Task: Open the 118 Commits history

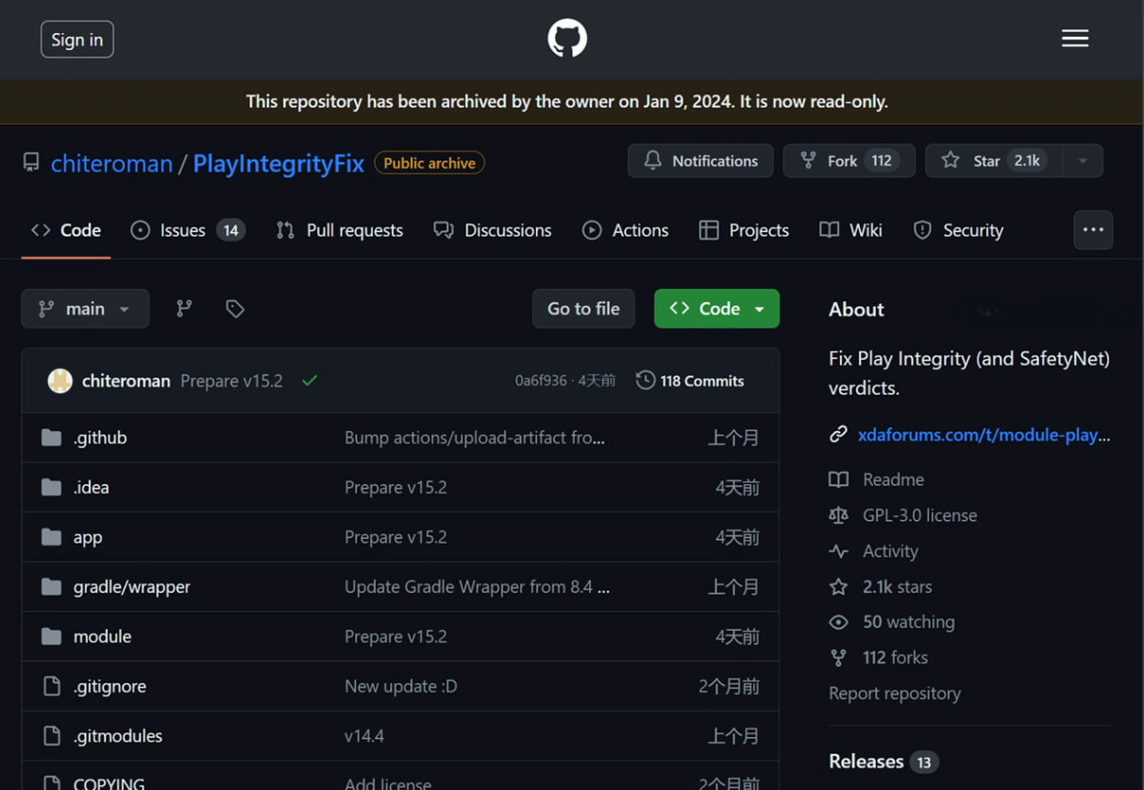Action: click(690, 380)
